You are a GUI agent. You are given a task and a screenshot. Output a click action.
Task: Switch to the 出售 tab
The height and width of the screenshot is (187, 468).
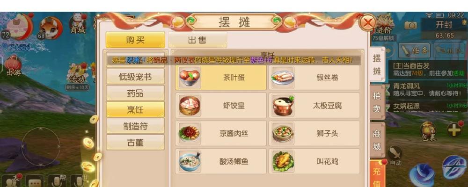[197, 40]
